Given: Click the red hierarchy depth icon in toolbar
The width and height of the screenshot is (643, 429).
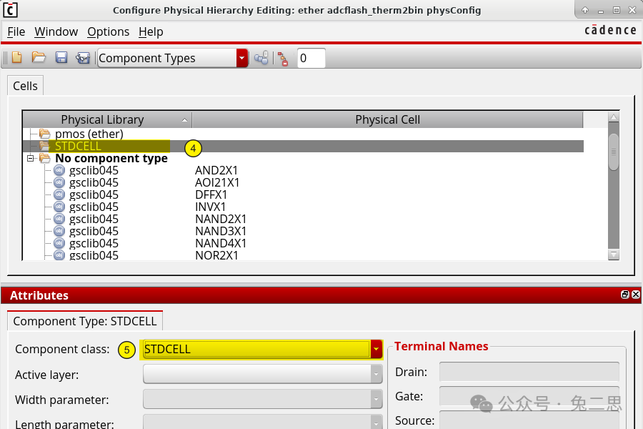Looking at the screenshot, I should pos(283,59).
